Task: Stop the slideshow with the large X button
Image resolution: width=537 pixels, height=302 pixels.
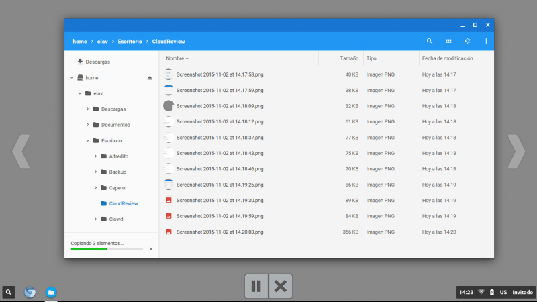Action: pos(281,287)
